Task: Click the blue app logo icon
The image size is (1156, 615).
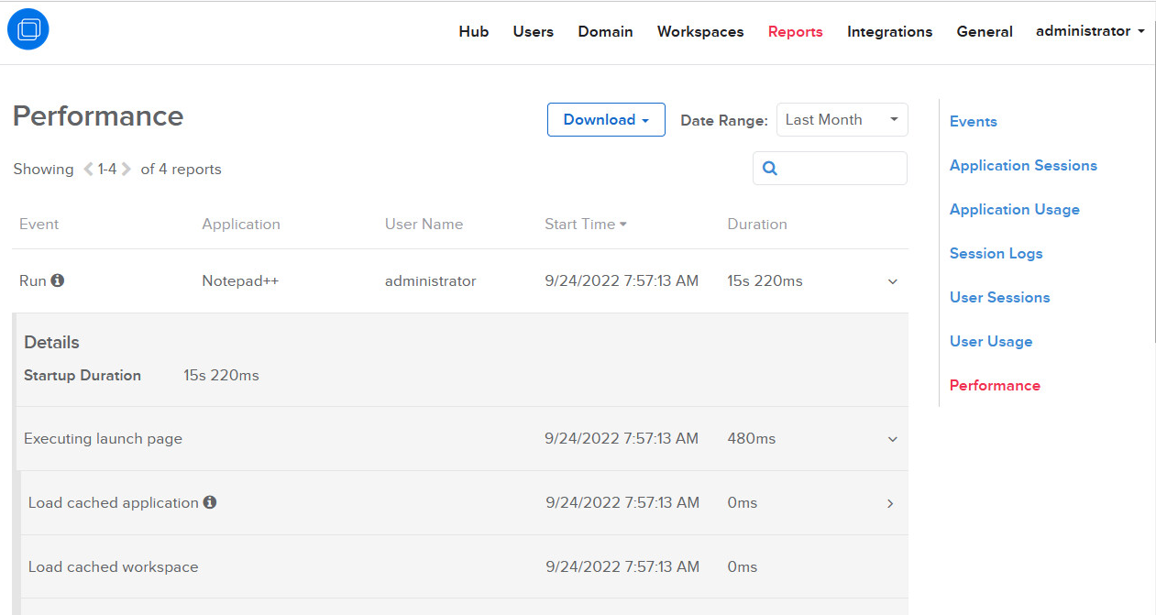Action: pyautogui.click(x=28, y=30)
